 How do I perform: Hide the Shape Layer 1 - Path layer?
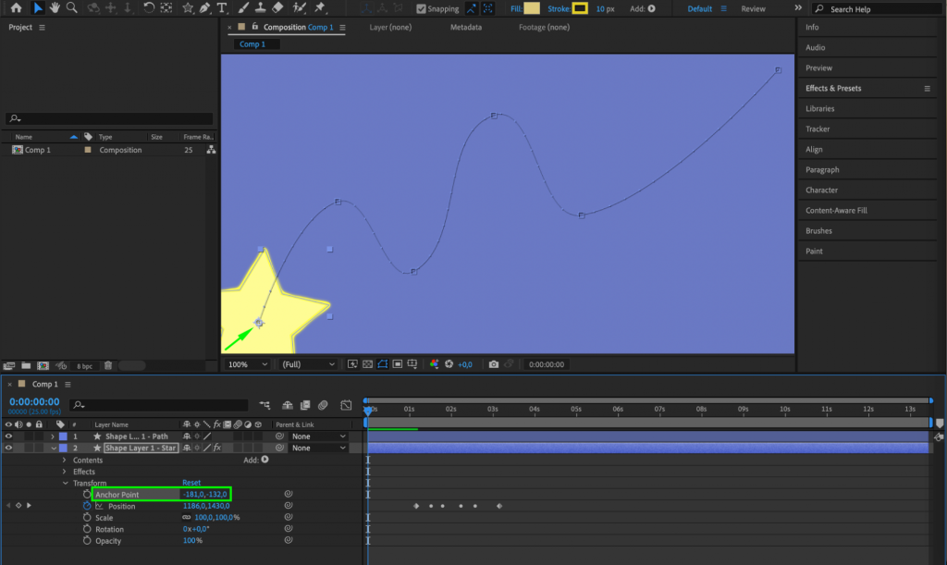click(x=7, y=436)
